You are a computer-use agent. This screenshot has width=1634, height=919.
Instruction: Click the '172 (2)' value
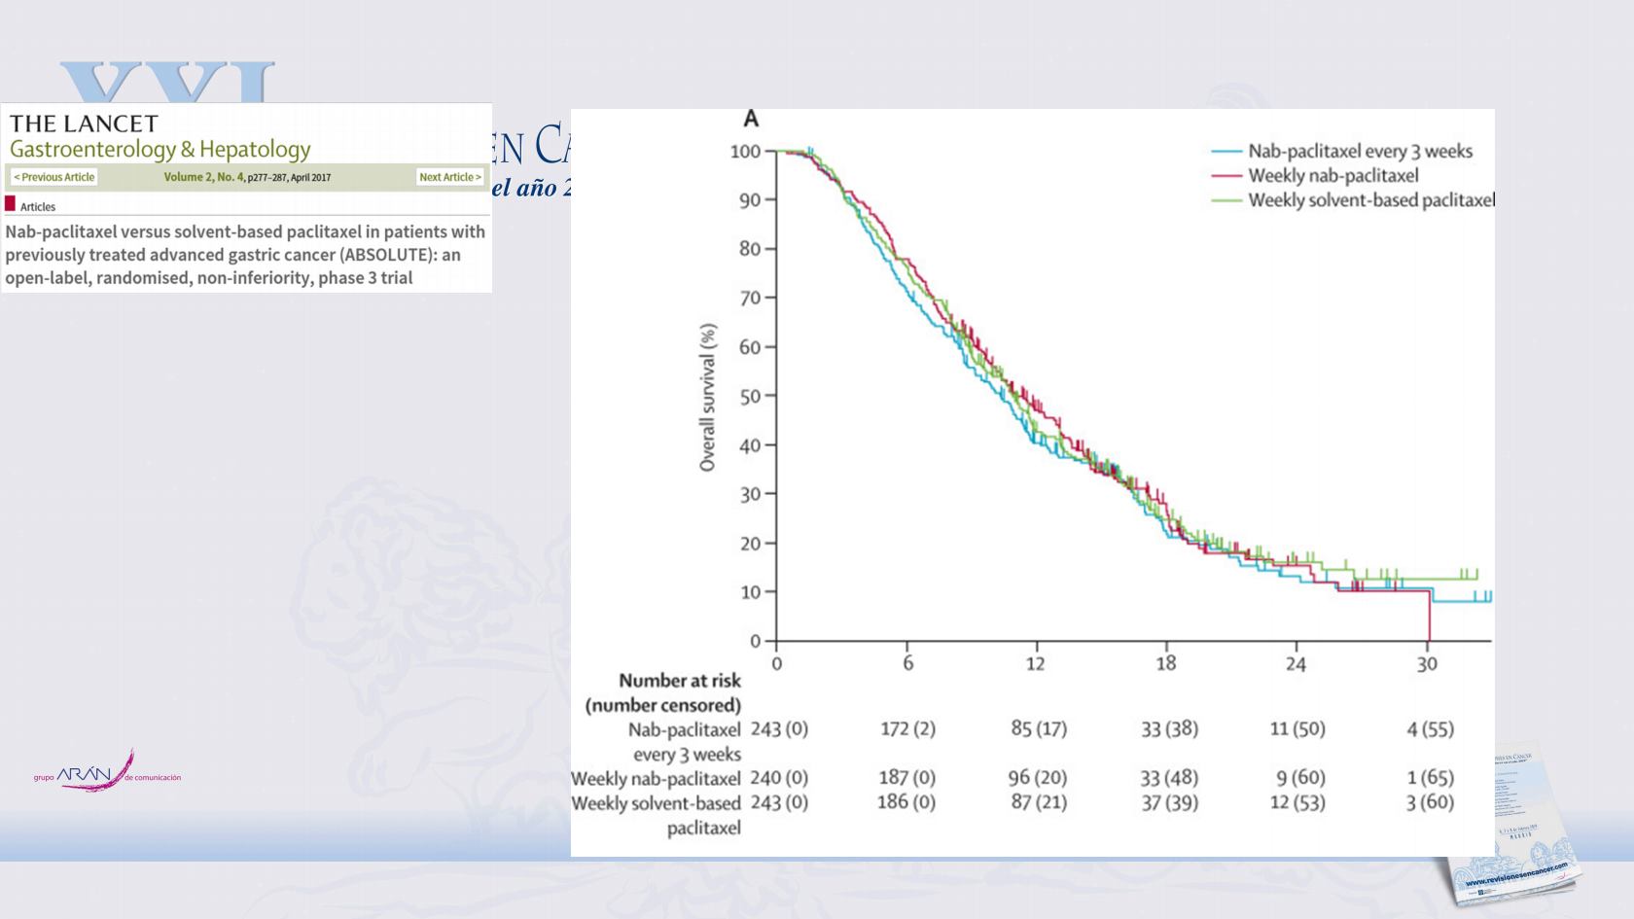pyautogui.click(x=908, y=729)
